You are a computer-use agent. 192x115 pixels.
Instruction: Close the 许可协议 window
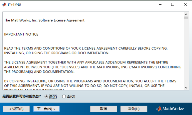(185, 4)
